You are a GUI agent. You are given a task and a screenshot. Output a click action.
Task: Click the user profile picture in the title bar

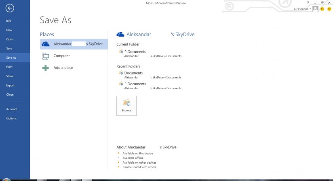coord(315,9)
